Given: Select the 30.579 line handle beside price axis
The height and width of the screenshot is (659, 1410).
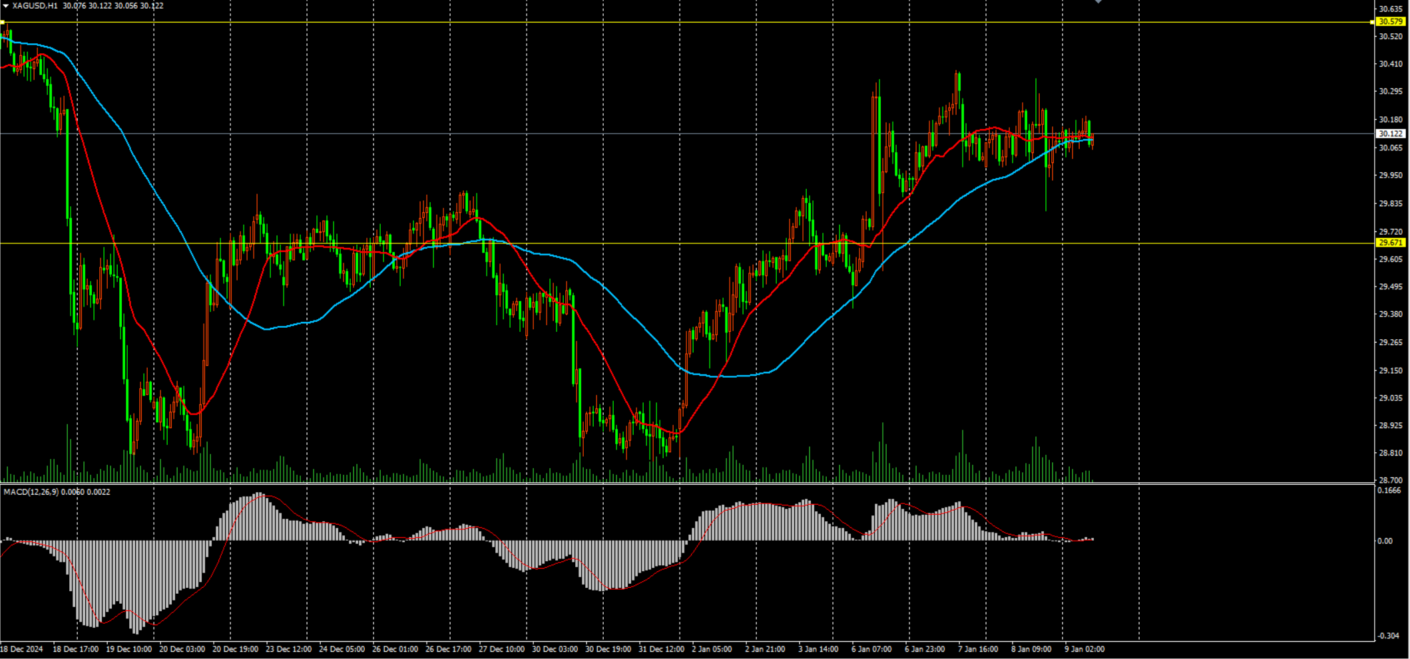Looking at the screenshot, I should tap(1372, 22).
